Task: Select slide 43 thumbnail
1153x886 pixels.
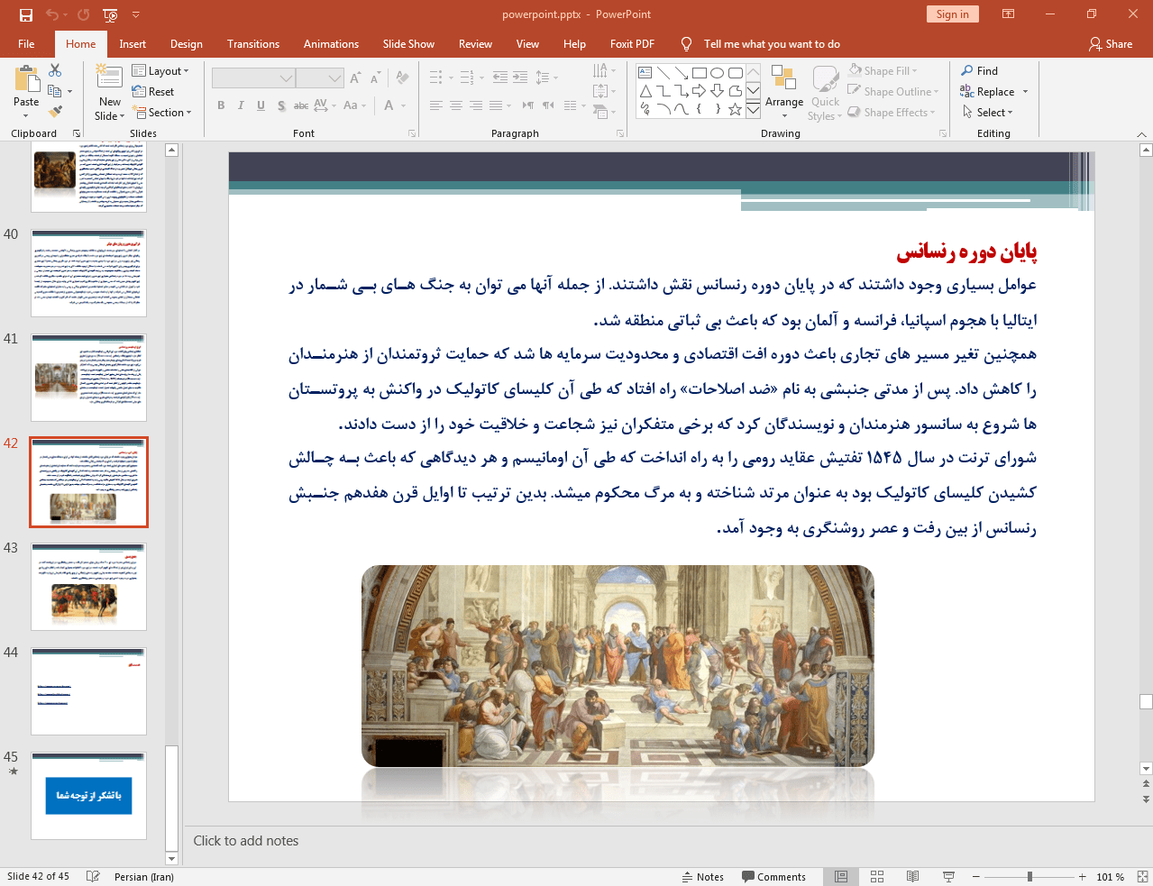Action: pyautogui.click(x=88, y=587)
